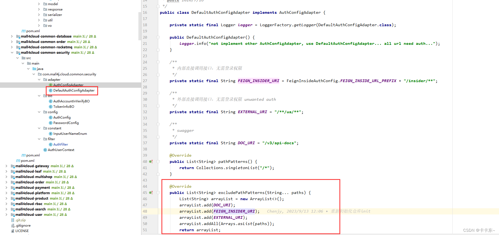This screenshot has height=235, width=499.
Task: Click the LICENSE file icon
Action: click(13, 231)
